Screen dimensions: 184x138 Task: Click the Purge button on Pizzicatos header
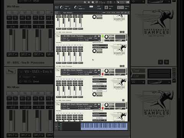[x=96, y=38]
